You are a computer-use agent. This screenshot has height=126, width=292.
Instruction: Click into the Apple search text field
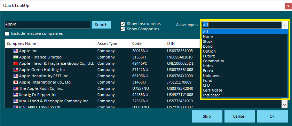(47, 25)
